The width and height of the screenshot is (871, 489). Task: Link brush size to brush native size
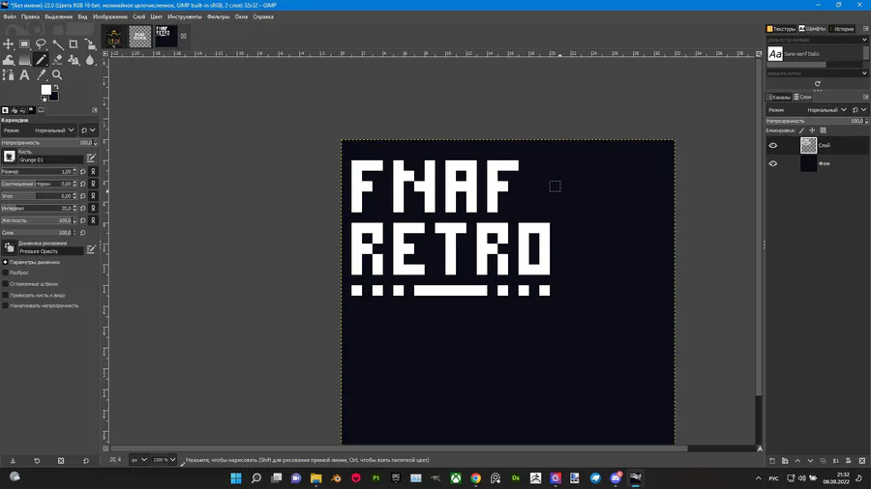93,171
